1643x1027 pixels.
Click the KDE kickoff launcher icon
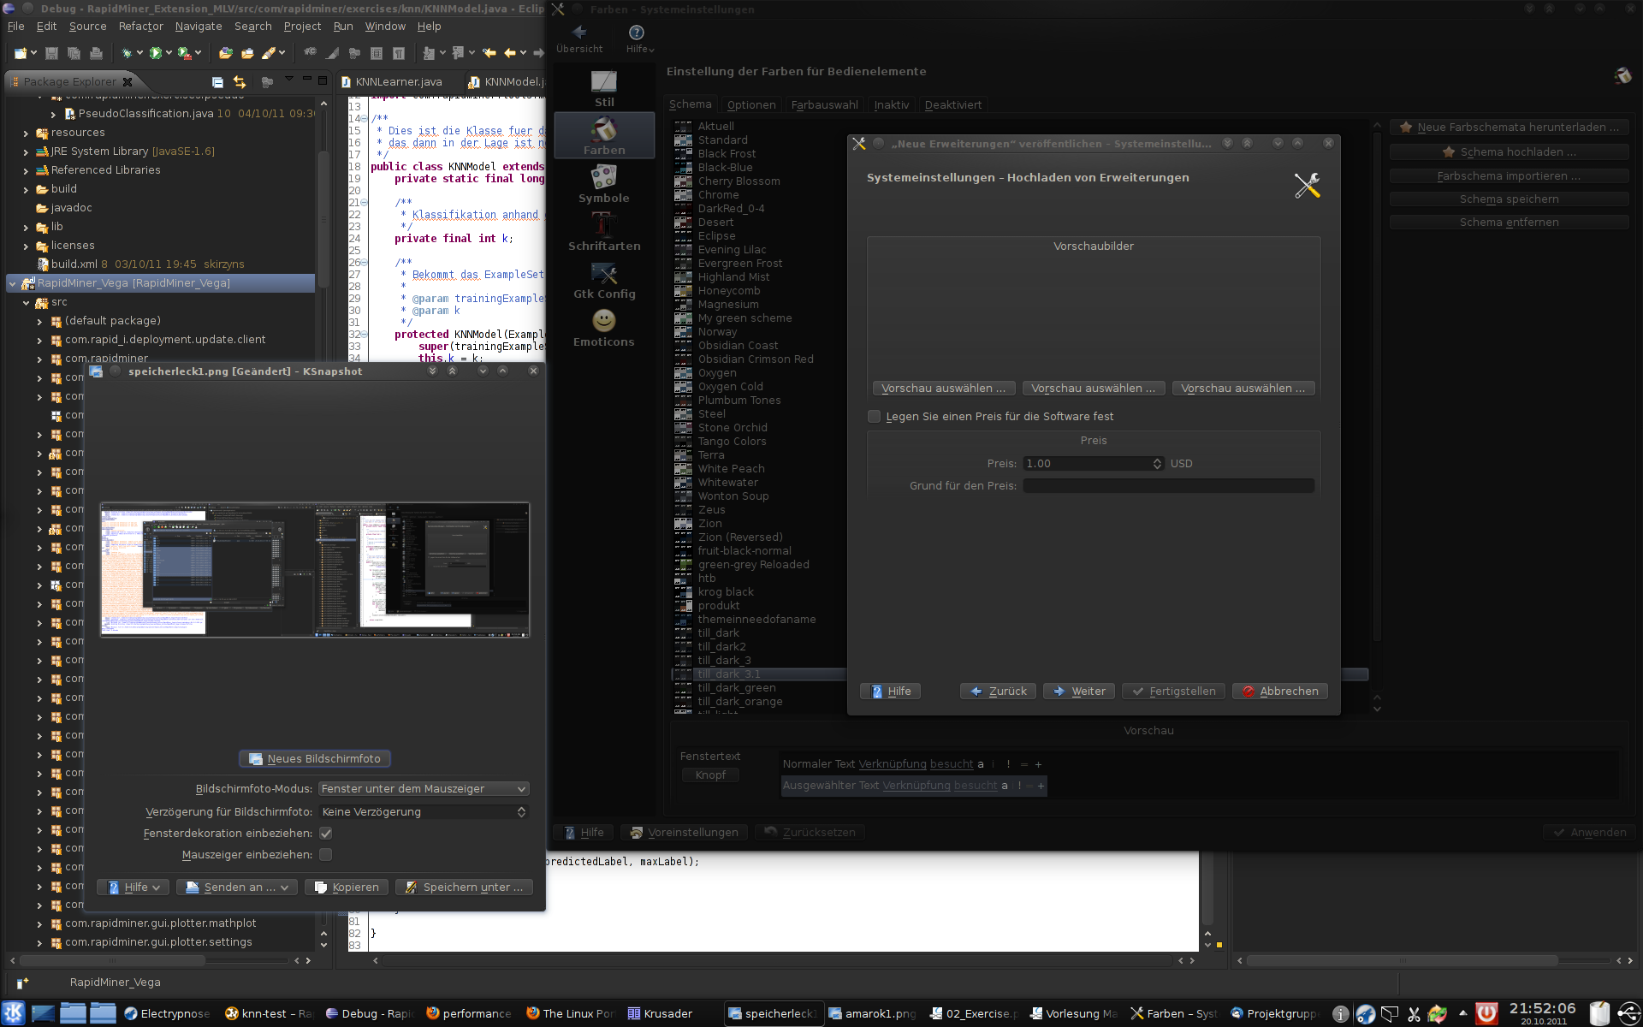tap(14, 1013)
